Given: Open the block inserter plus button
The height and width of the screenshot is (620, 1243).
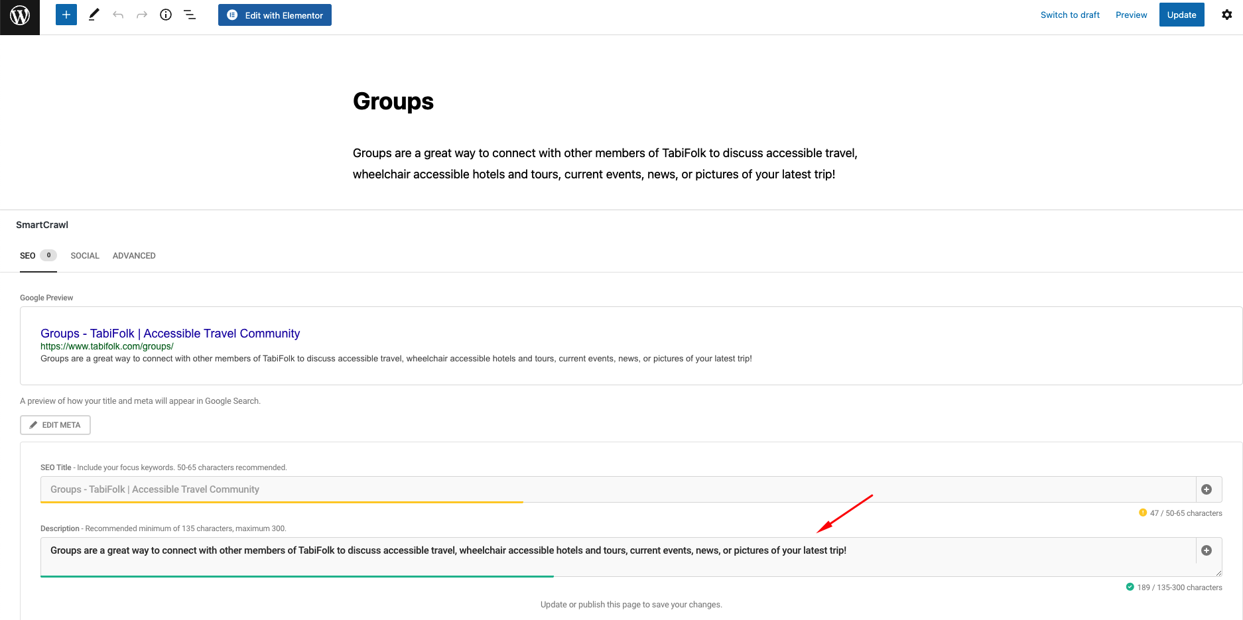Looking at the screenshot, I should coord(66,15).
